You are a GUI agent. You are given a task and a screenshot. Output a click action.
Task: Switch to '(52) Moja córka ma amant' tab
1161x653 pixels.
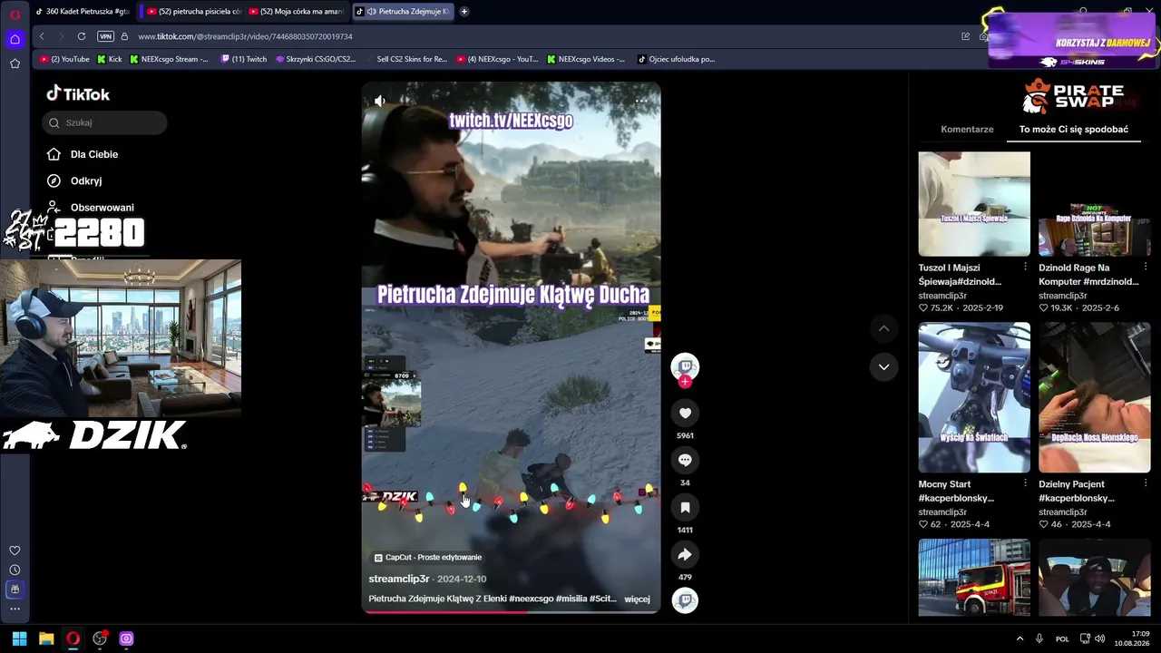(297, 12)
